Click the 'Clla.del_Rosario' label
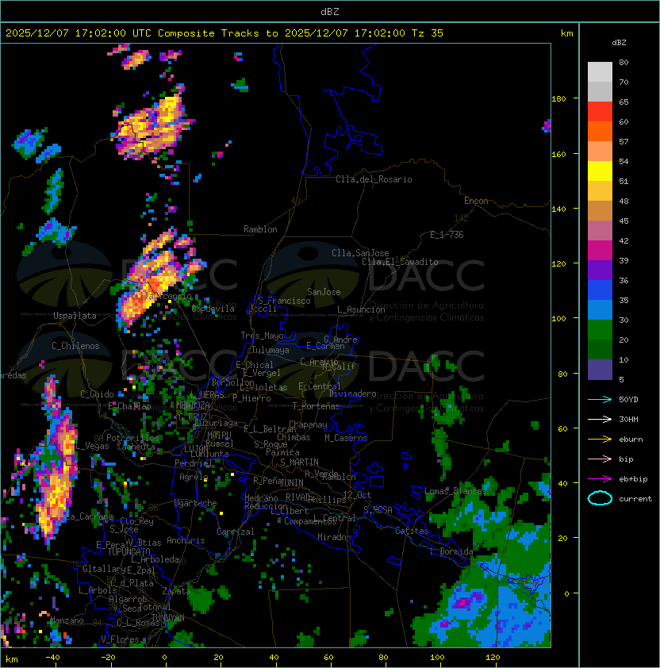The width and height of the screenshot is (660, 668). [374, 179]
